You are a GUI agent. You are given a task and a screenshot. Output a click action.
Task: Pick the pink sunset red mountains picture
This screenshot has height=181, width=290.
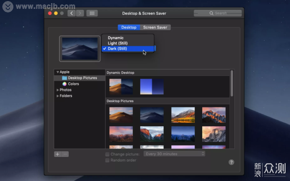tap(121, 134)
